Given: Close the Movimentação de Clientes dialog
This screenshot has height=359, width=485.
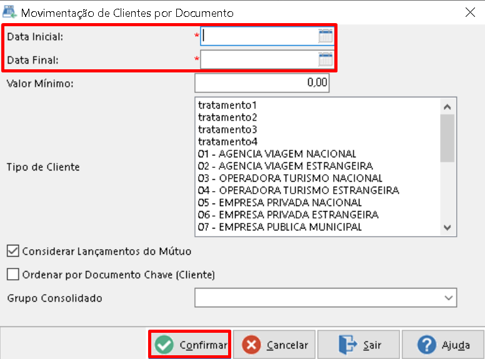Looking at the screenshot, I should pyautogui.click(x=470, y=12).
